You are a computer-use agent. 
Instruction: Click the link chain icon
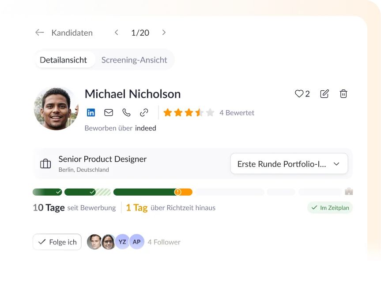click(144, 112)
